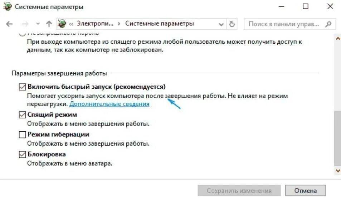Uncheck Включить быстрый запуск checkbox
The width and height of the screenshot is (341, 200).
pyautogui.click(x=22, y=87)
